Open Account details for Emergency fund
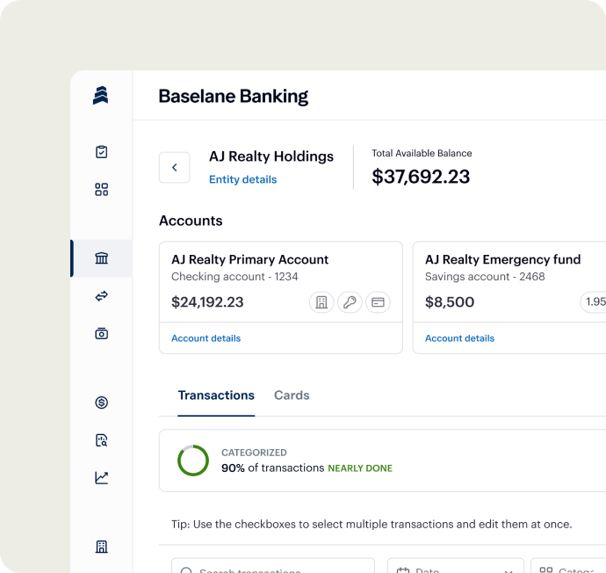 pyautogui.click(x=459, y=338)
